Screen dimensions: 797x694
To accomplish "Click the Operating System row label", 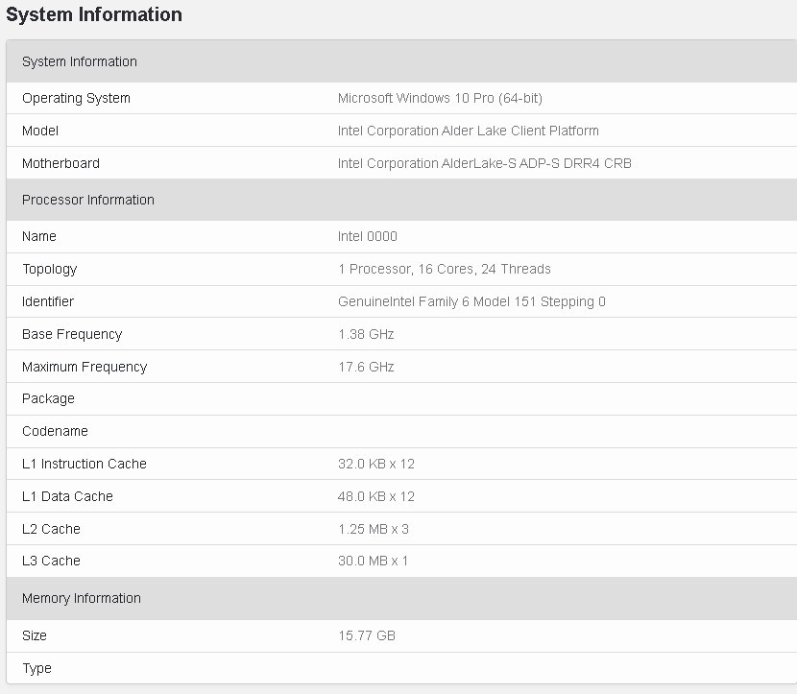I will pos(76,98).
